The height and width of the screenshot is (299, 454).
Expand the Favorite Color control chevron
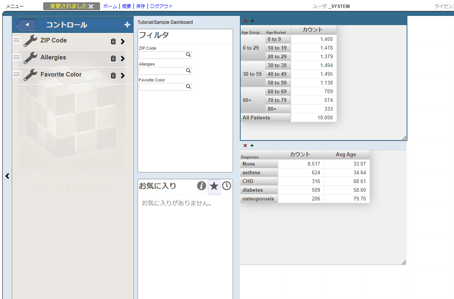[122, 75]
